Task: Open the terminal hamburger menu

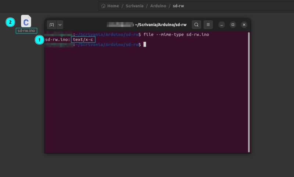Action: coord(208,25)
